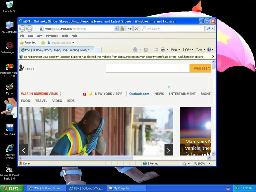Click the security lock icon
Image resolution: width=256 pixels, height=192 pixels.
click(122, 28)
